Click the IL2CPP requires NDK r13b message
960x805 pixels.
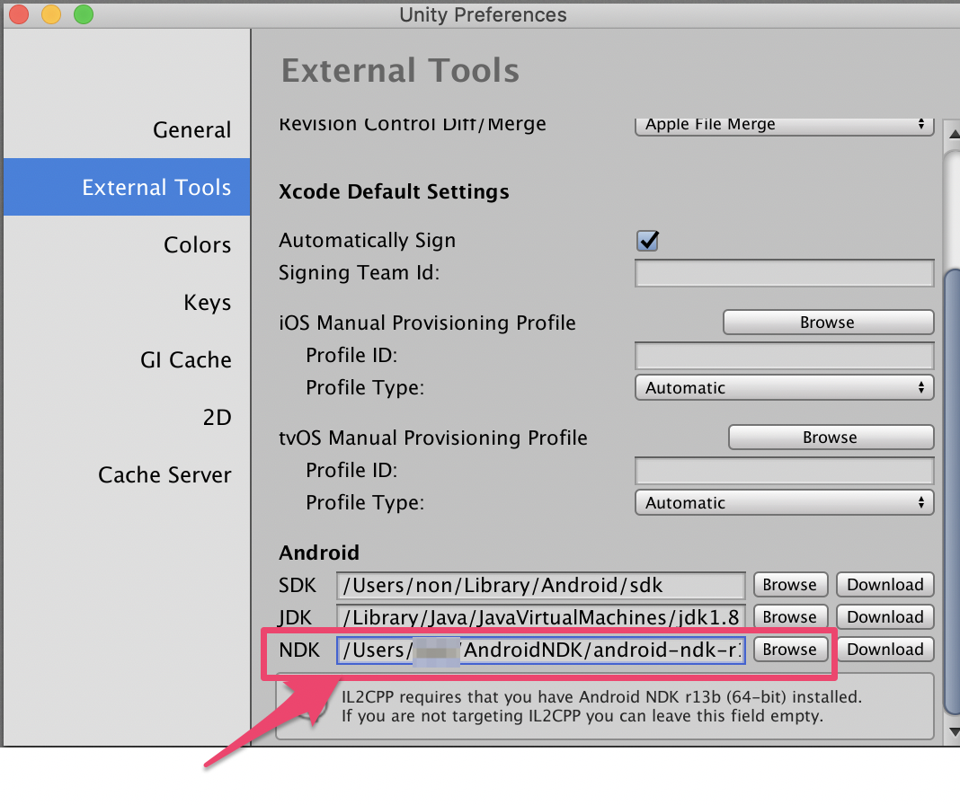601,706
